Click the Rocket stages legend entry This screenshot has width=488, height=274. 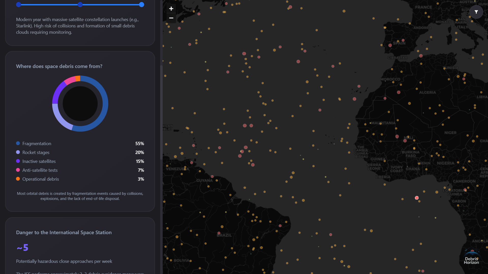[36, 152]
